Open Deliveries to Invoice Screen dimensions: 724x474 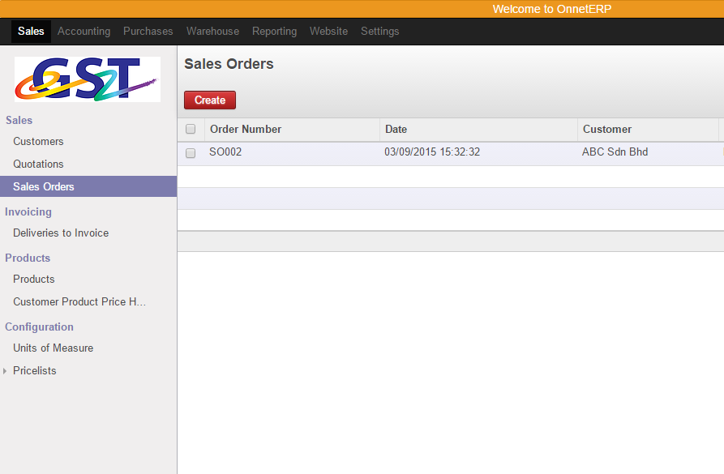(61, 233)
